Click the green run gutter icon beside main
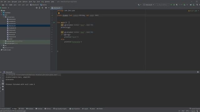 (54, 22)
